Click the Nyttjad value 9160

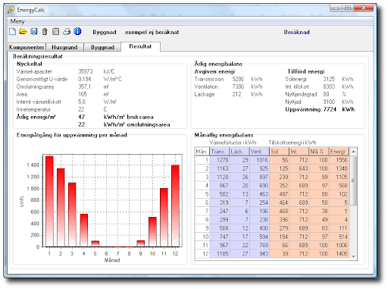(329, 102)
